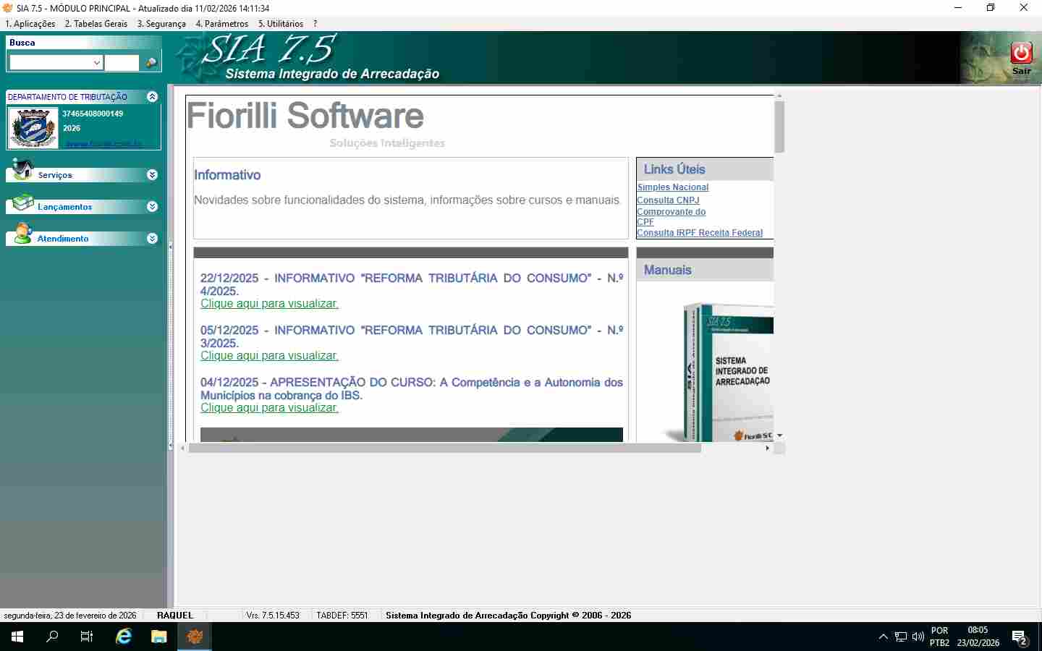Open File Explorer from the taskbar
This screenshot has width=1042, height=651.
[x=158, y=637]
